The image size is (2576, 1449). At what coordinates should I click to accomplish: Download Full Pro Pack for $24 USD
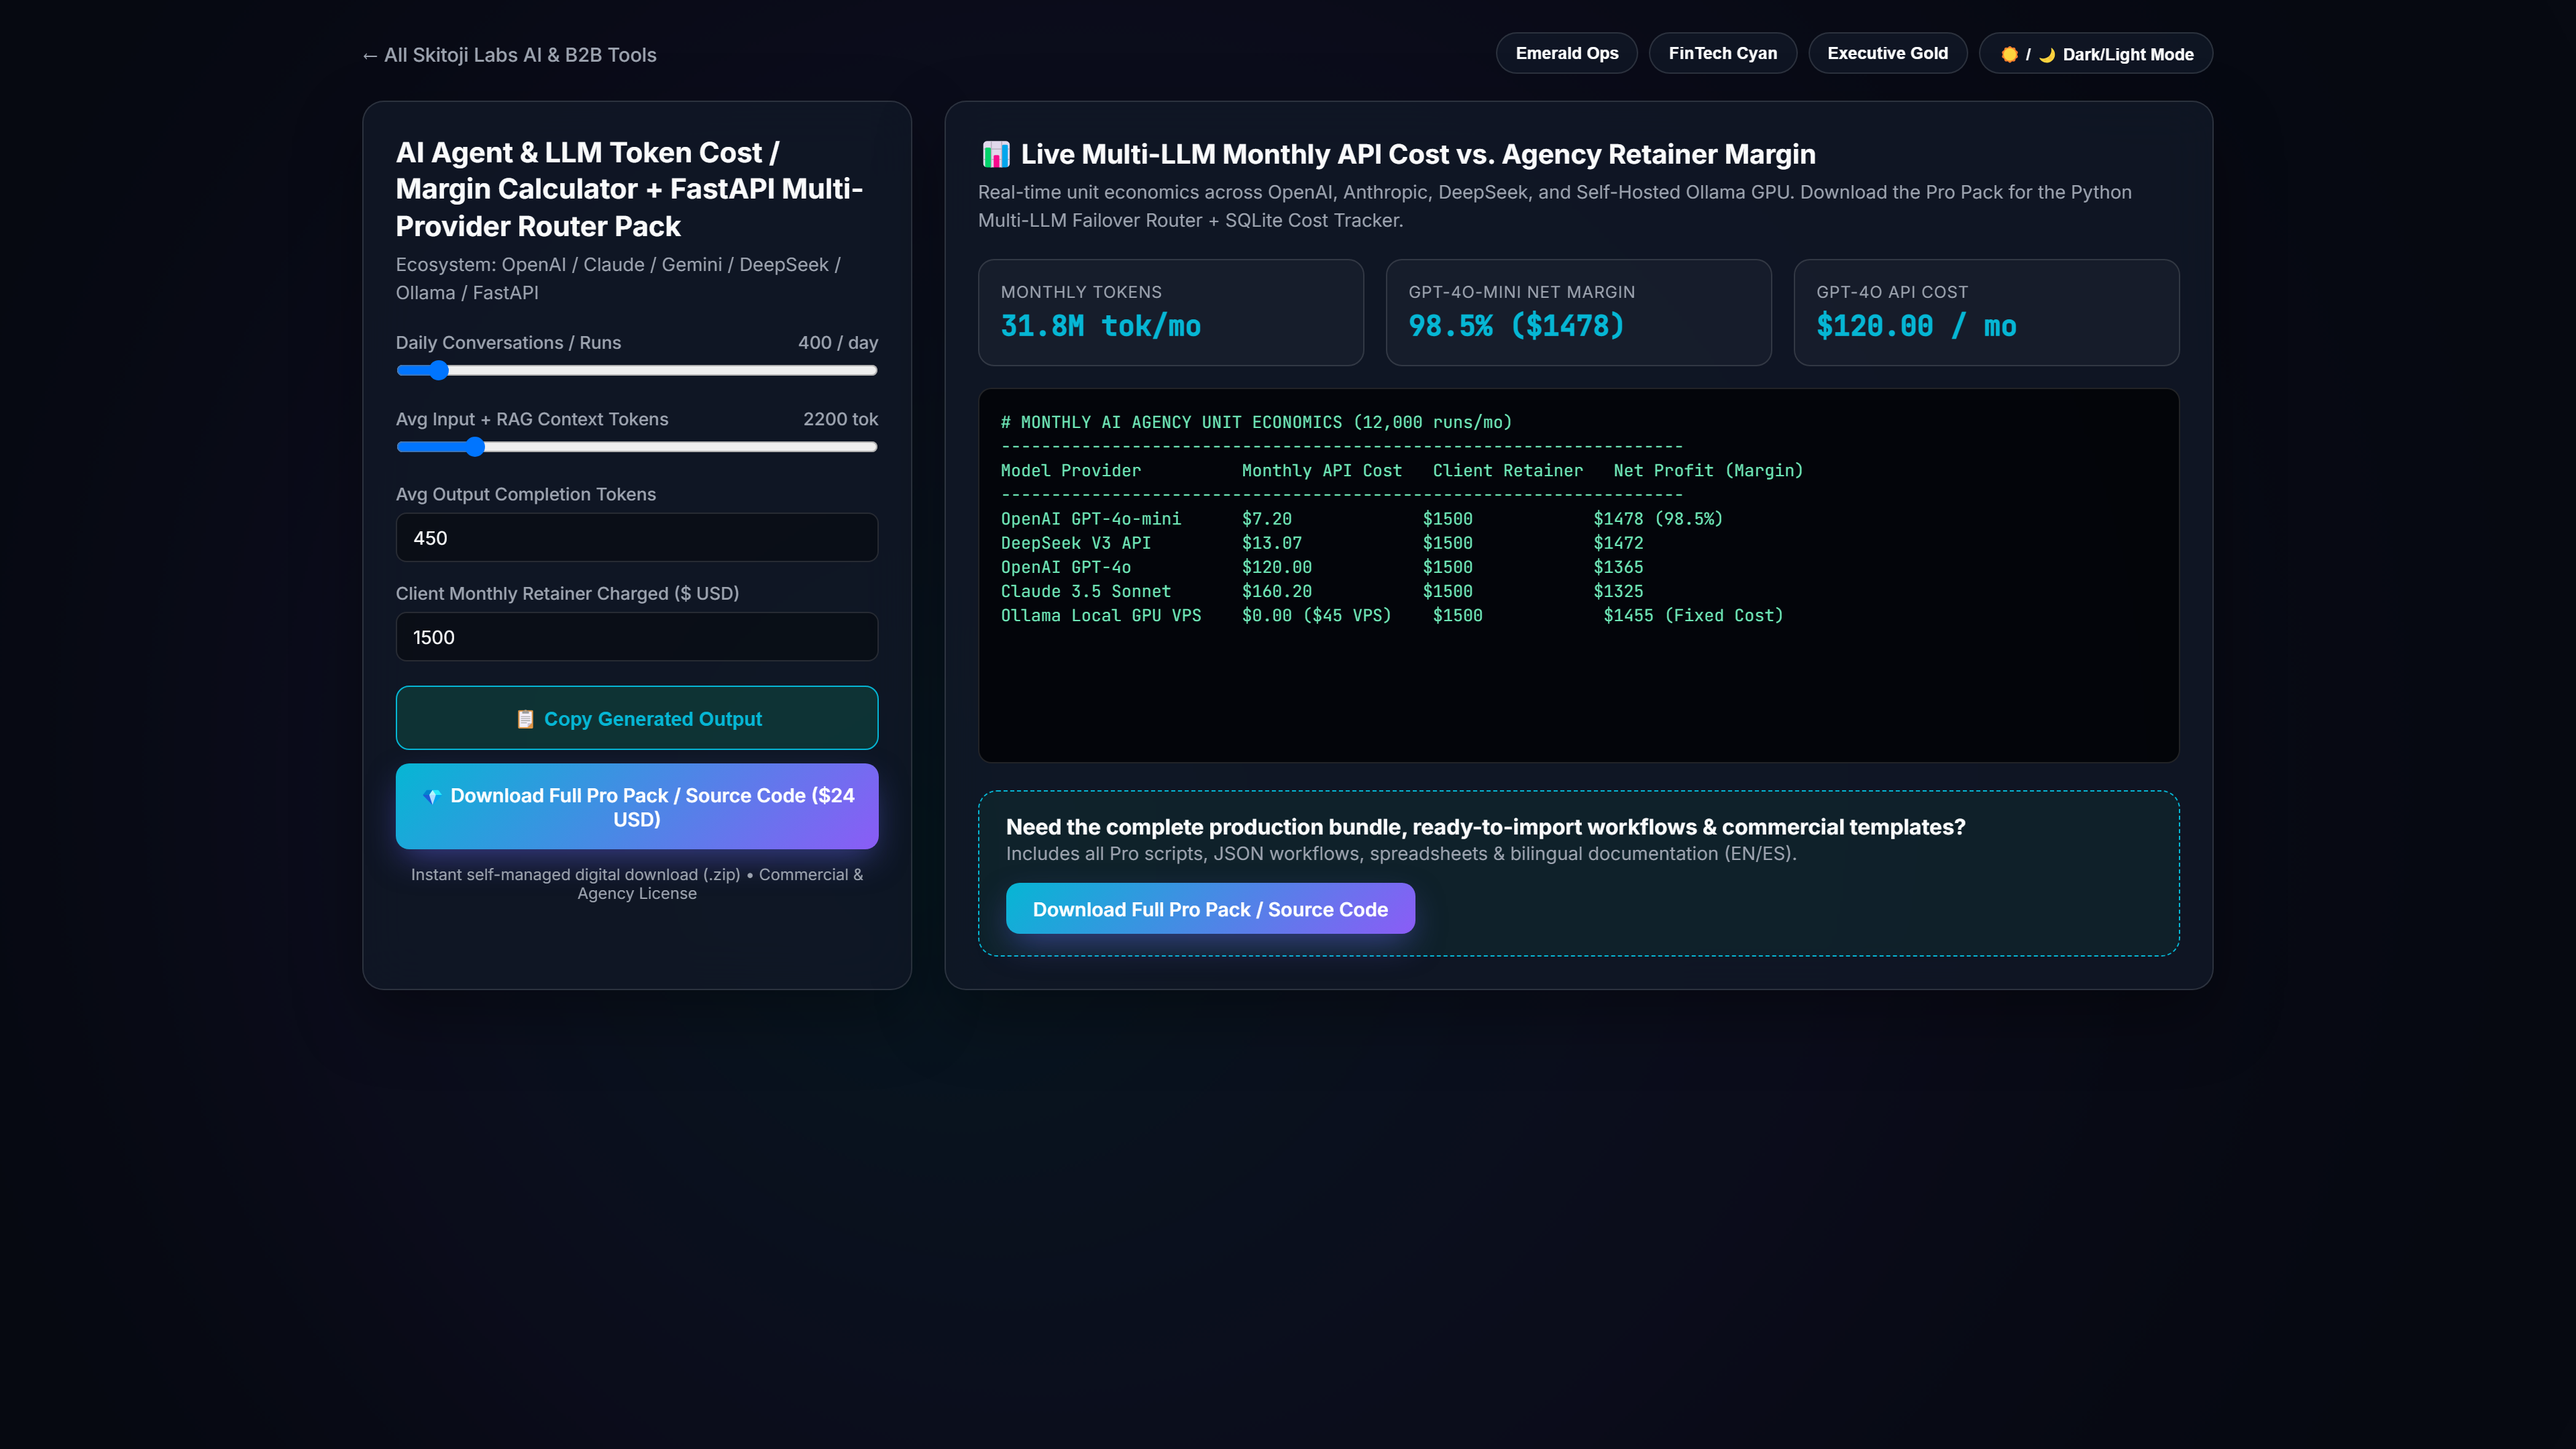pyautogui.click(x=636, y=807)
